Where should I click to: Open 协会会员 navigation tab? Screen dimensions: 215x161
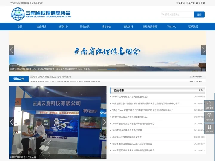(x=85, y=27)
